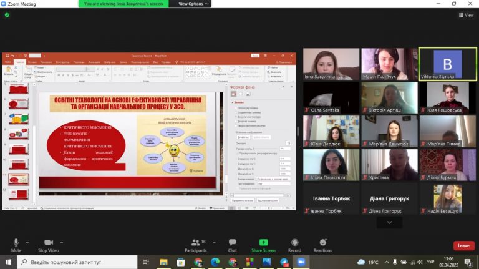Open the Chat panel
479x269 pixels.
232,245
